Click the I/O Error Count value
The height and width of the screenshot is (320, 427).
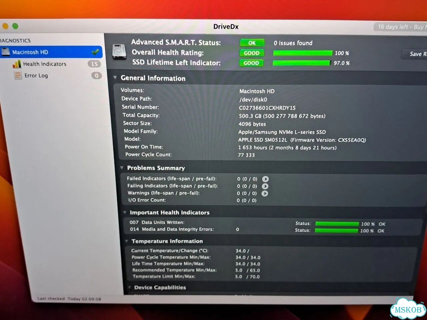coord(247,200)
